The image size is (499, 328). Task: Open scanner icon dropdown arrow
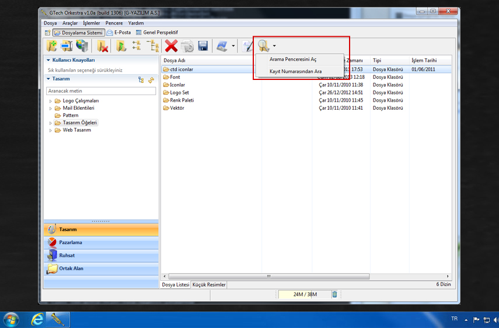233,46
